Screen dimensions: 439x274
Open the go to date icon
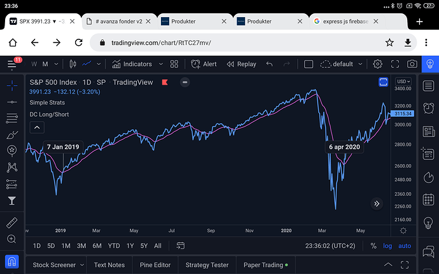[180, 246]
